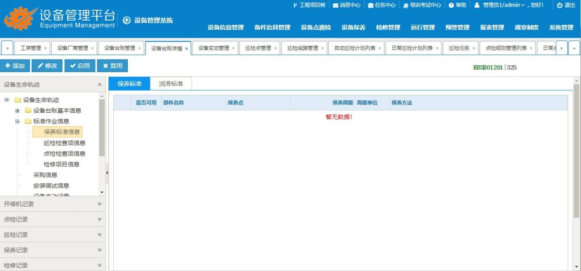Click the 退出 logout power icon
Viewport: 581px width, 271px height.
pos(560,5)
